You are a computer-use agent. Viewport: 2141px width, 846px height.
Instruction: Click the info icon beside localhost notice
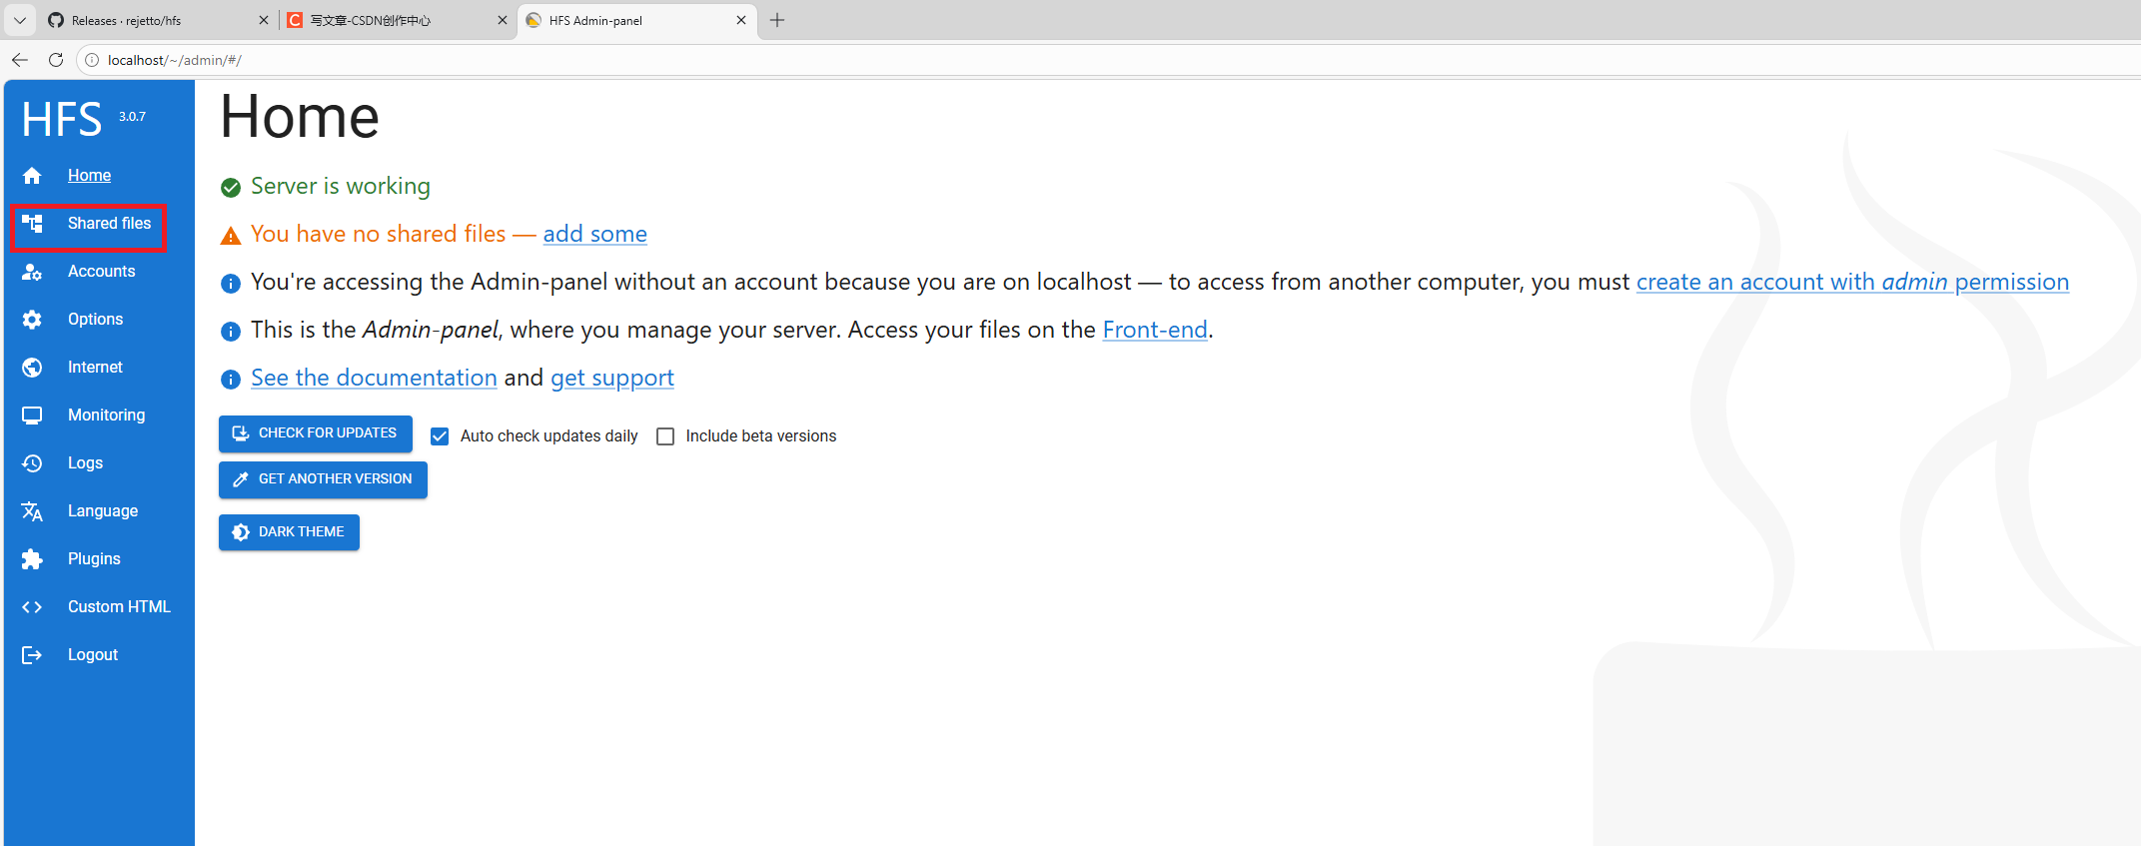(x=231, y=284)
